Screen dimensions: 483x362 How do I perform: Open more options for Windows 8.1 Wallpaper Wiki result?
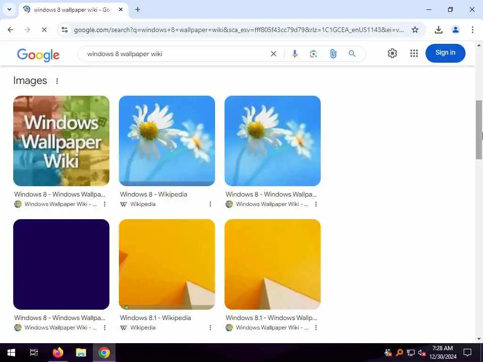click(x=316, y=328)
